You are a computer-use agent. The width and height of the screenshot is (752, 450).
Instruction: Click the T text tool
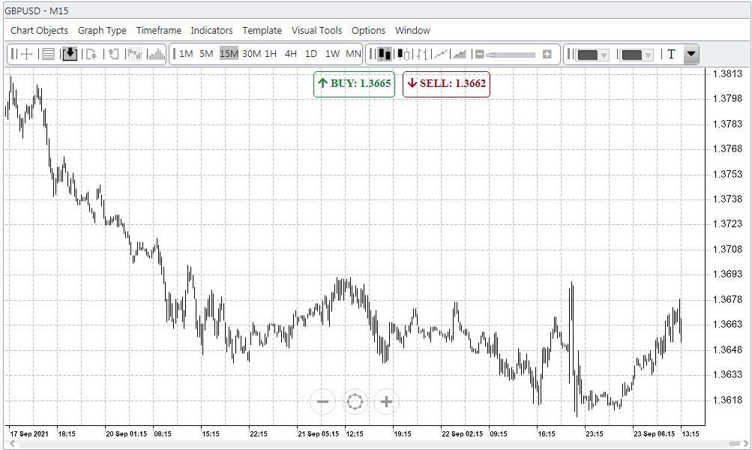[x=671, y=54]
